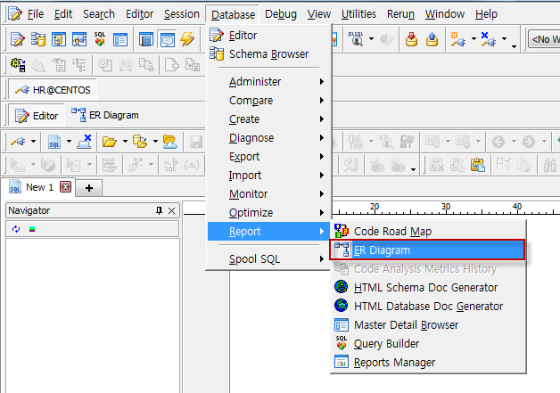Click the Navigator refresh icon

click(16, 229)
